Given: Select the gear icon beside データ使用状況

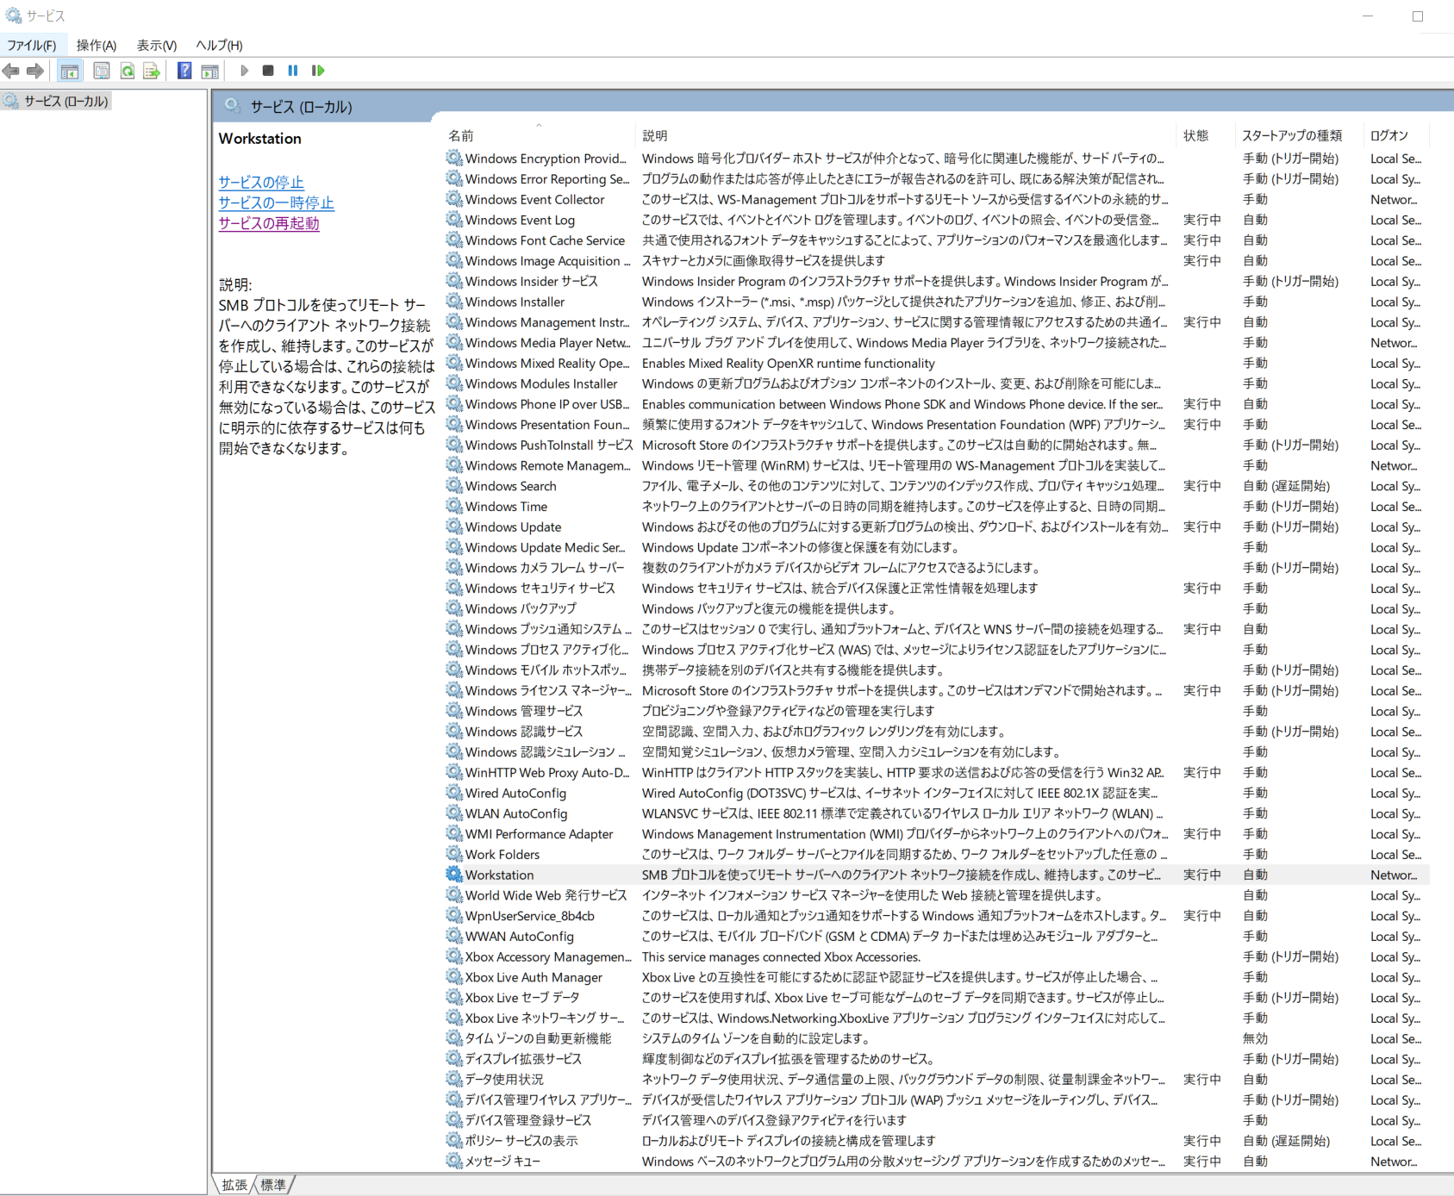Looking at the screenshot, I should [454, 1078].
